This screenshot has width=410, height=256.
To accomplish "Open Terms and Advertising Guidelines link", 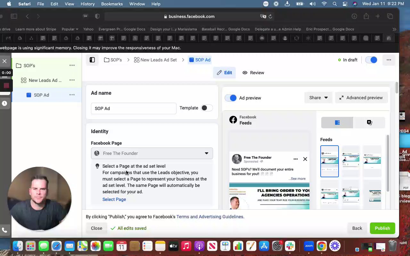I will coord(210,217).
